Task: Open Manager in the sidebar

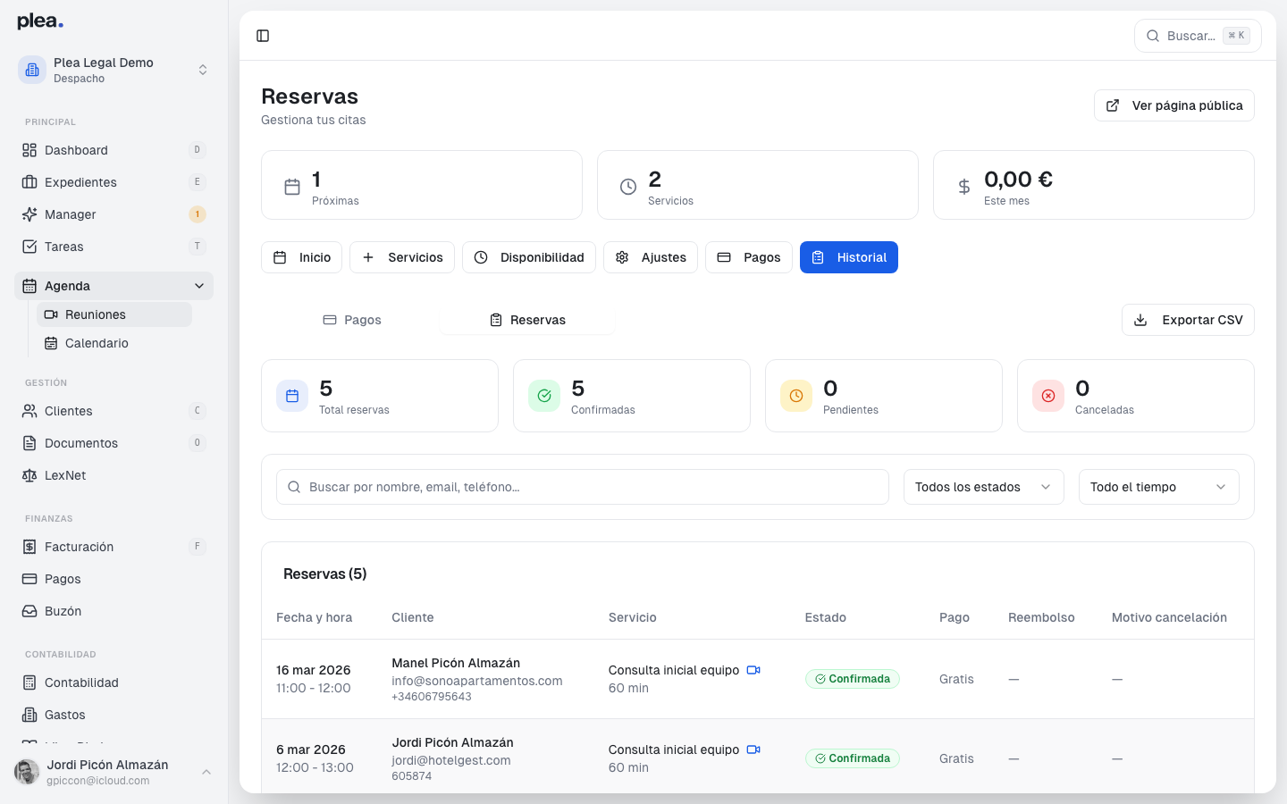Action: click(114, 214)
